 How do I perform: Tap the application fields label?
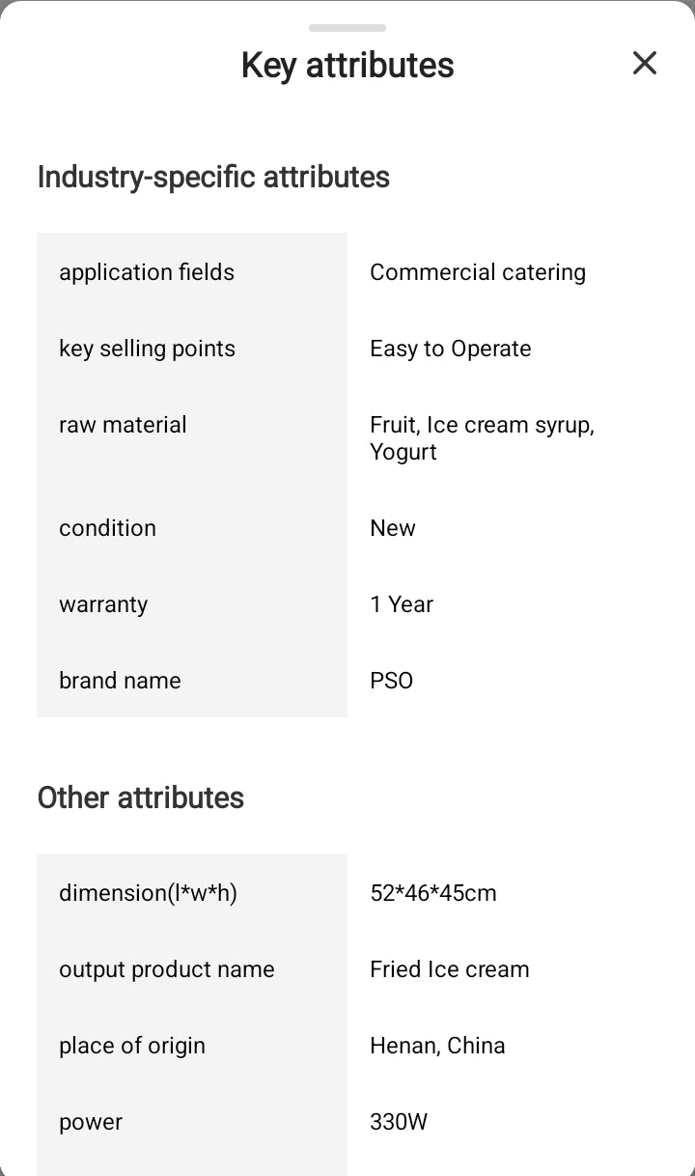147,272
